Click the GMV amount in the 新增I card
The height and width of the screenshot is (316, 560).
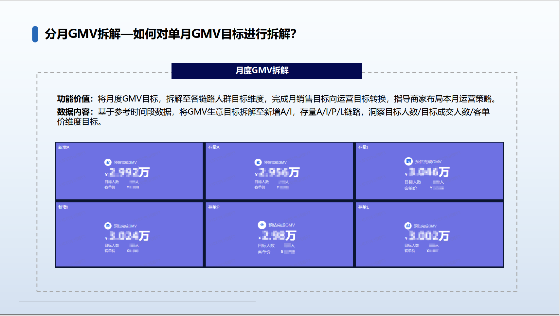pos(127,236)
